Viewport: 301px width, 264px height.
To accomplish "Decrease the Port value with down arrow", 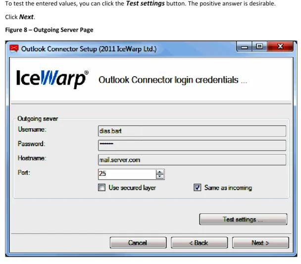I will (160, 176).
